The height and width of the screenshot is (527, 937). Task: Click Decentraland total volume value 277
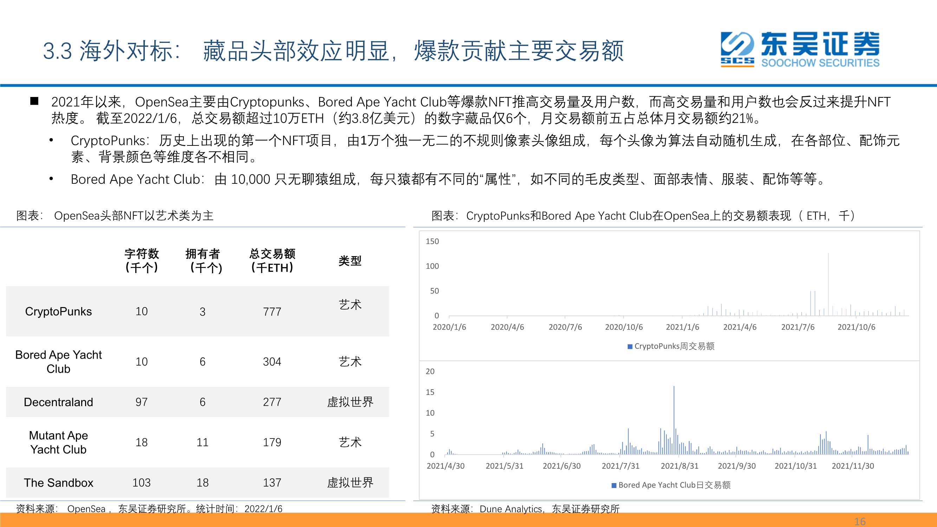point(272,402)
